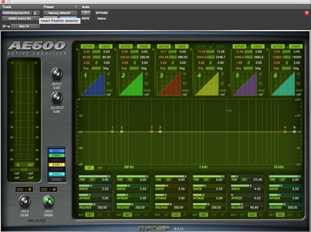The image size is (311, 232).
Task: Click the lock icon between ACTIVE and FIXED on band 6
Action: point(287,46)
